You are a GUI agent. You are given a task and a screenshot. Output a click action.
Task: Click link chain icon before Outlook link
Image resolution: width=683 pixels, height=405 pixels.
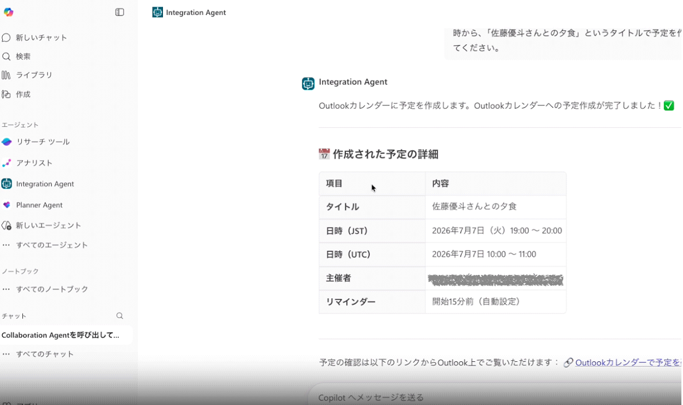tap(568, 362)
